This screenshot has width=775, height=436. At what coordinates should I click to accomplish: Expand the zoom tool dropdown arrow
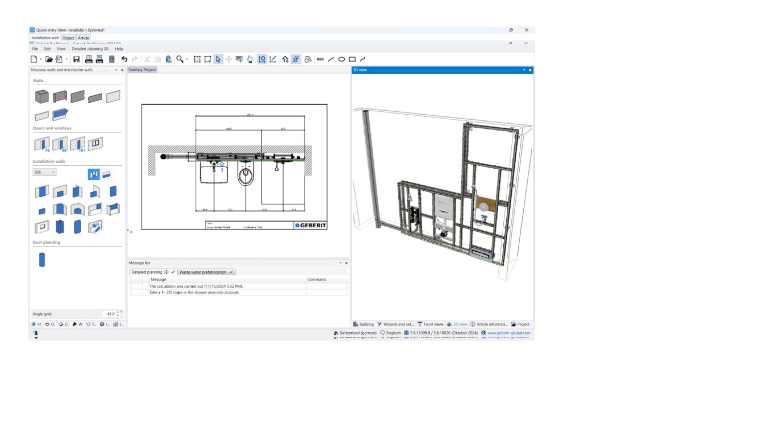[x=186, y=59]
